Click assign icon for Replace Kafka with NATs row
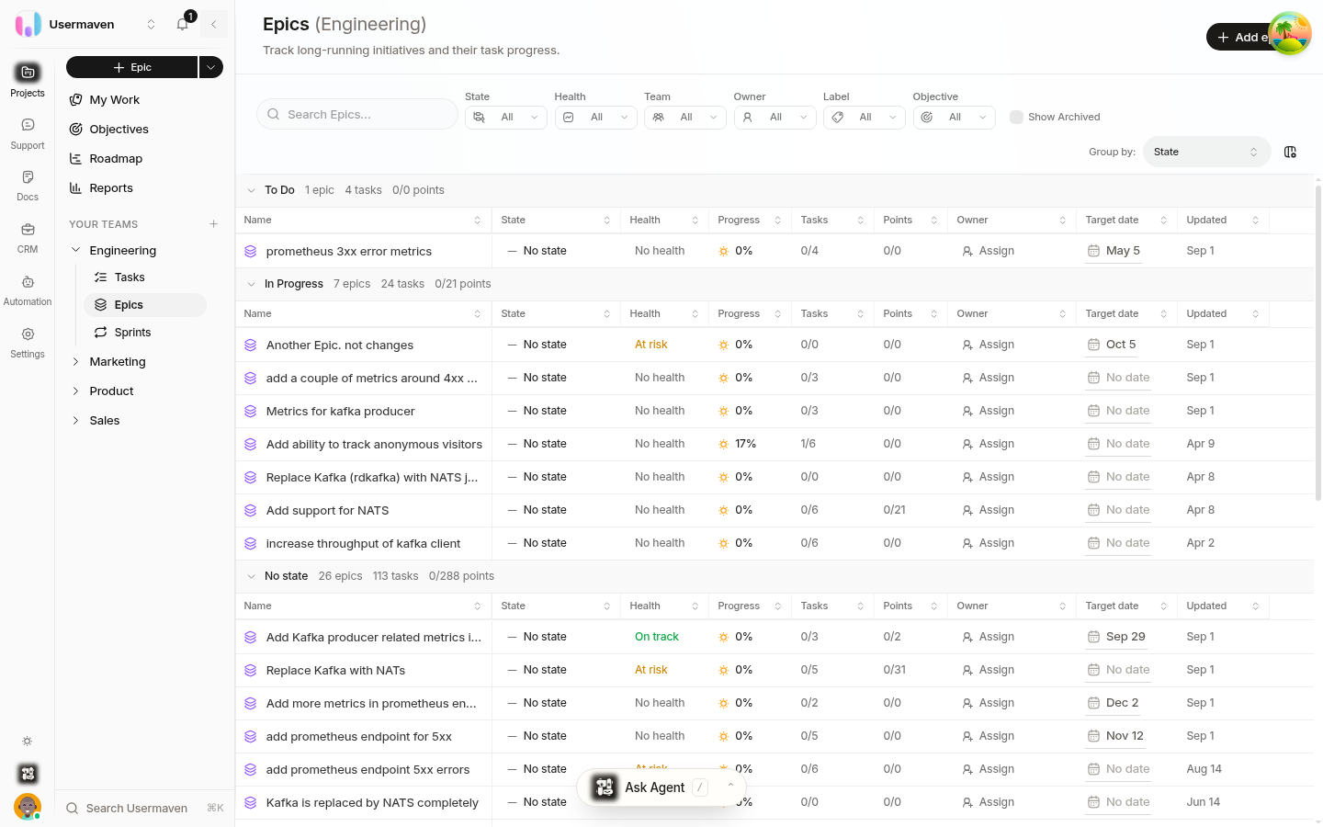The image size is (1323, 827). [967, 670]
